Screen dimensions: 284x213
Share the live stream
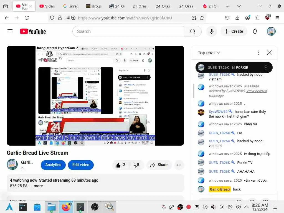(159, 165)
